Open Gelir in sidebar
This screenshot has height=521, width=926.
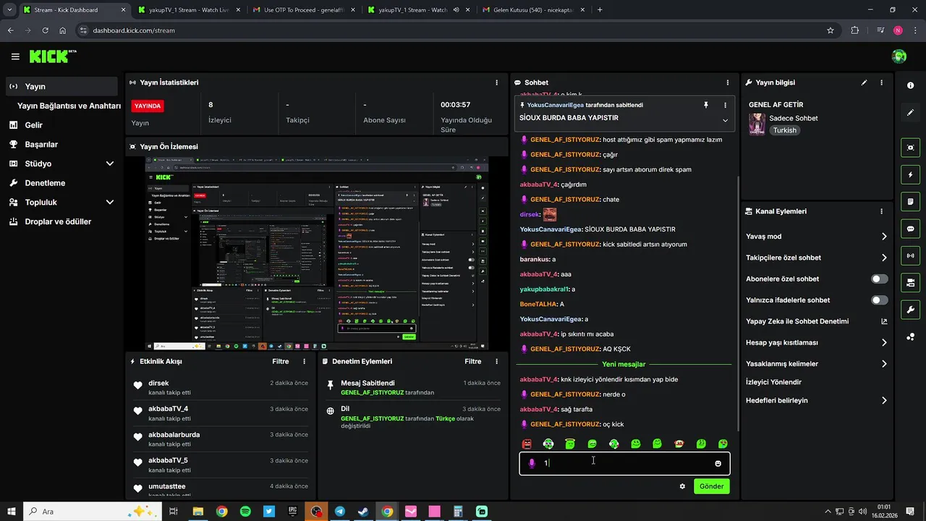click(x=33, y=125)
